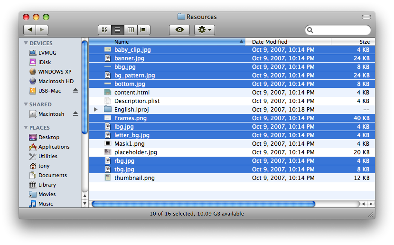Go back with the left arrow button
394x245 pixels.
(29, 30)
